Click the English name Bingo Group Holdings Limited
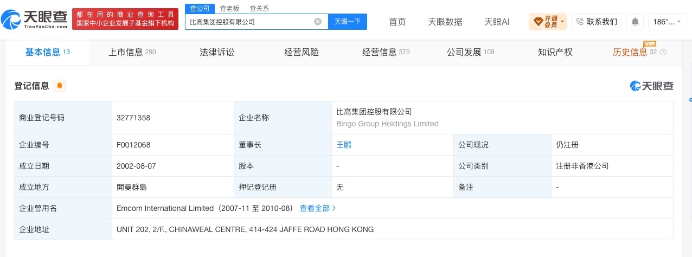 point(387,124)
